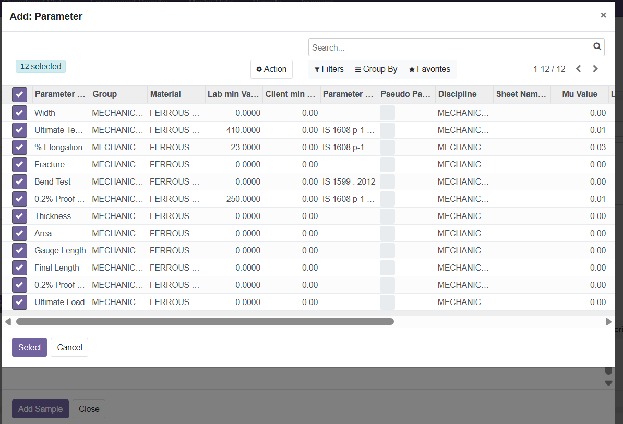Click the Select button

pyautogui.click(x=29, y=347)
